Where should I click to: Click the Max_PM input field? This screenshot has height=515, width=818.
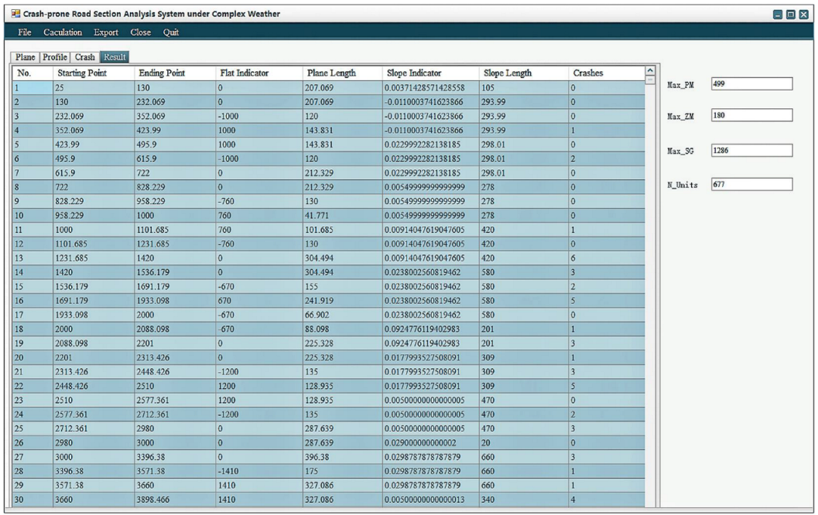pyautogui.click(x=751, y=84)
